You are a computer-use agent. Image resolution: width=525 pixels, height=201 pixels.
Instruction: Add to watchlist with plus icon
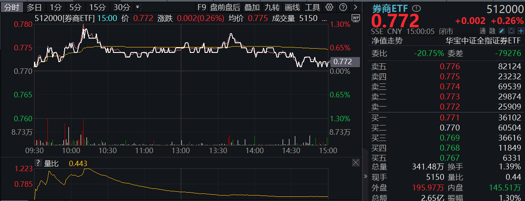click(x=521, y=31)
